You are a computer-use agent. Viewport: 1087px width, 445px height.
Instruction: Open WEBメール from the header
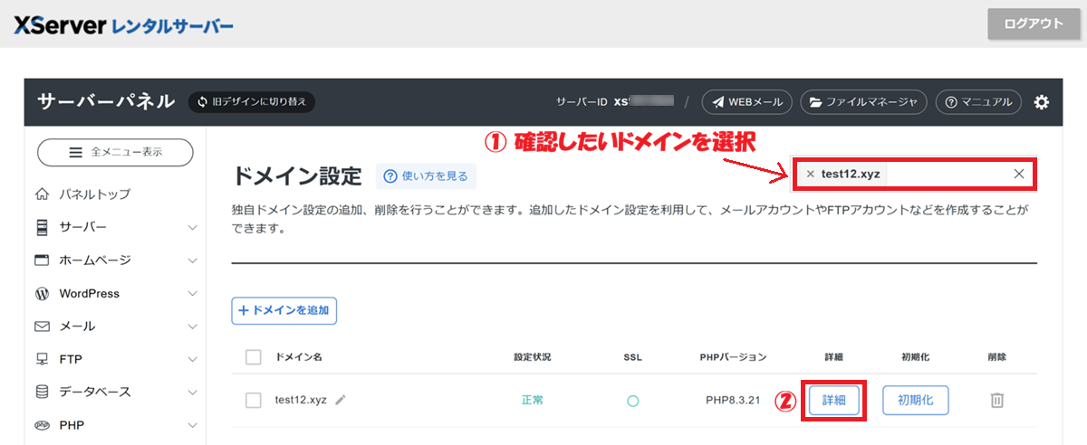[x=747, y=102]
